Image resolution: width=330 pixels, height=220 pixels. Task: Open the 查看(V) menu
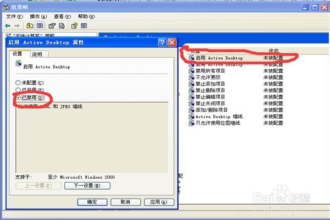click(x=62, y=16)
